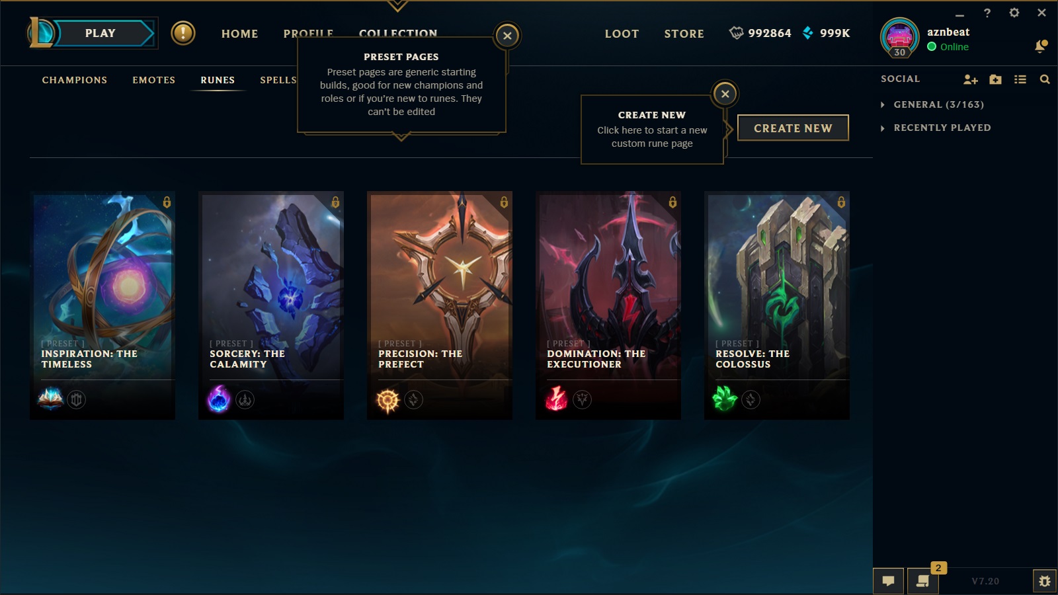The width and height of the screenshot is (1058, 595).
Task: Switch to the Emotes tab
Action: [x=154, y=80]
